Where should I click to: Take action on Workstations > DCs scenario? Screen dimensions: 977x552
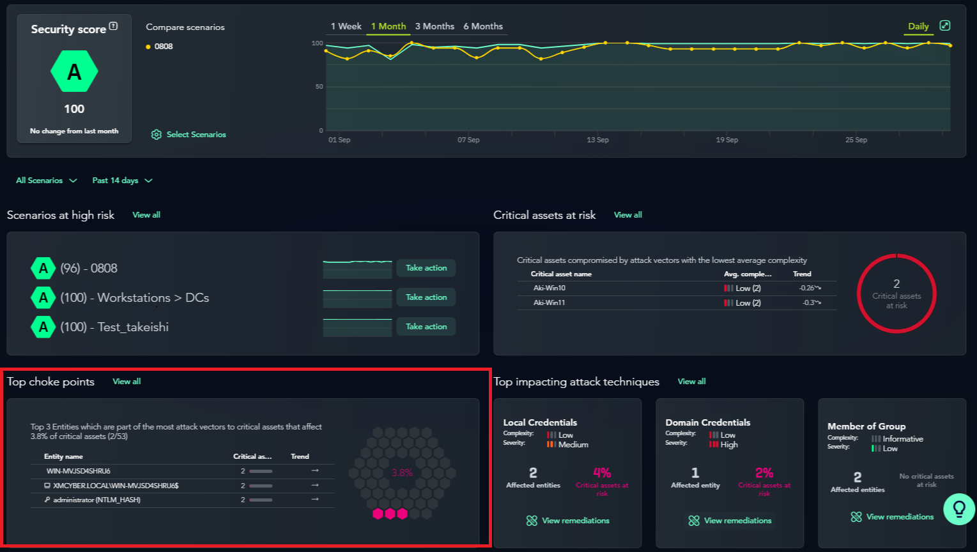pyautogui.click(x=426, y=297)
